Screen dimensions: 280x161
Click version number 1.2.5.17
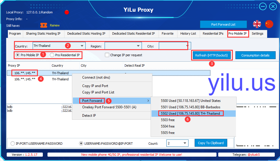coord(31,155)
